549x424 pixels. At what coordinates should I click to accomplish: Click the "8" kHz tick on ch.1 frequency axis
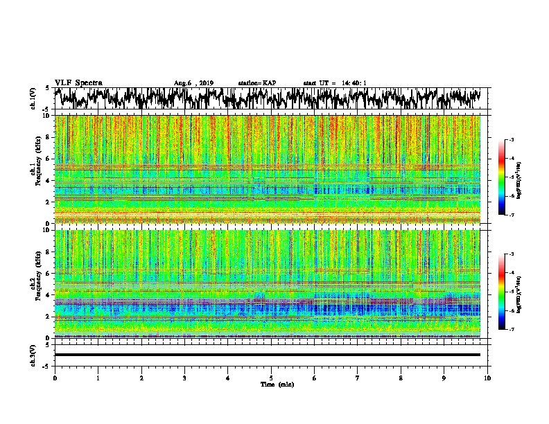click(x=49, y=137)
